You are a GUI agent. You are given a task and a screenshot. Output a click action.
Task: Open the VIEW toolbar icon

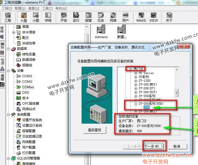click(154, 17)
